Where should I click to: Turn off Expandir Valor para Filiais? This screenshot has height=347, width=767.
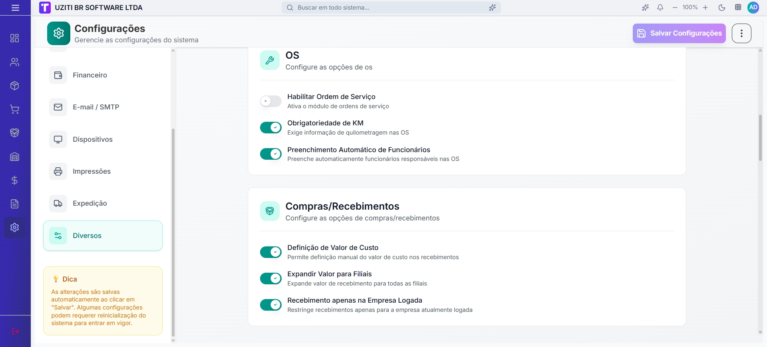(271, 278)
